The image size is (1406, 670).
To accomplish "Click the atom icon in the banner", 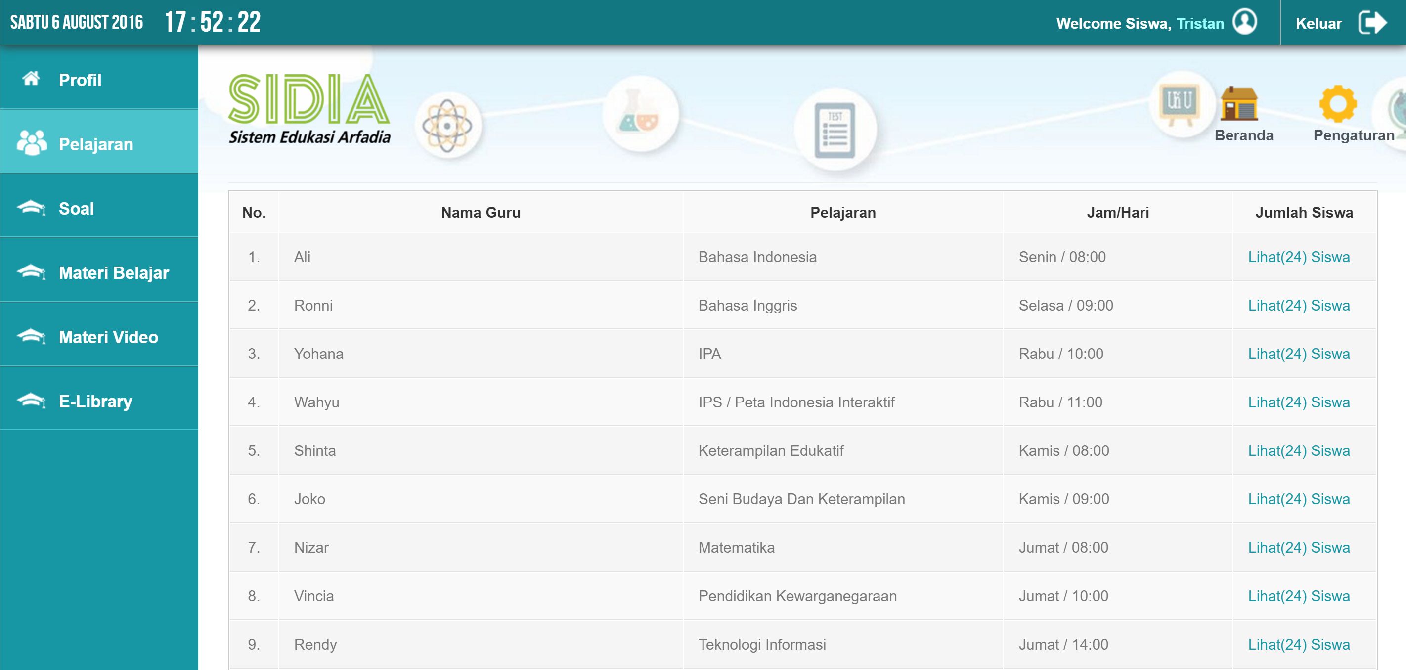I will coord(447,126).
